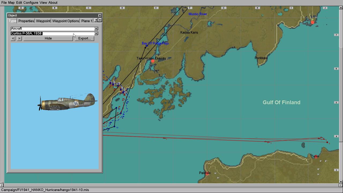Select blue waypoint marker 20

[x=116, y=108]
